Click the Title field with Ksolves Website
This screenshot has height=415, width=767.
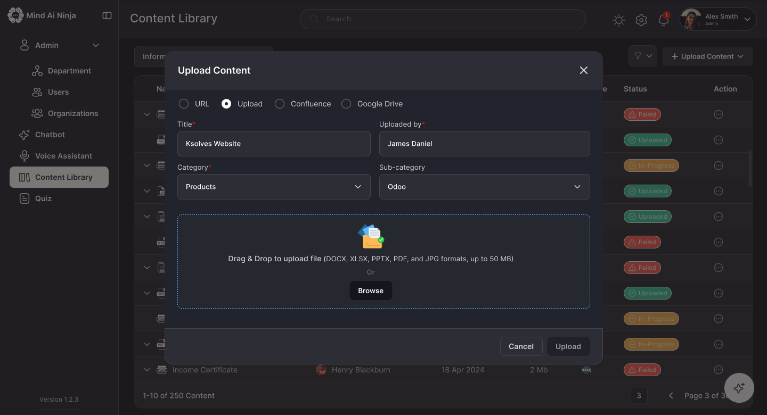[274, 144]
